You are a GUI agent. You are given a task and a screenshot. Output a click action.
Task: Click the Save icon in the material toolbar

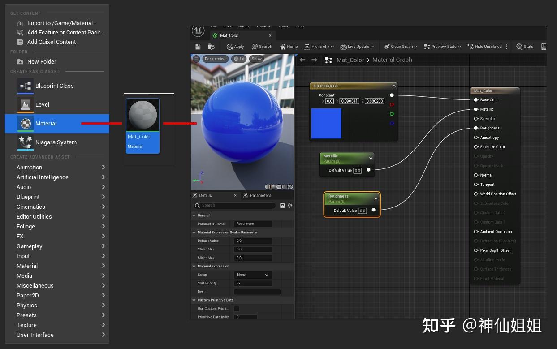[198, 46]
